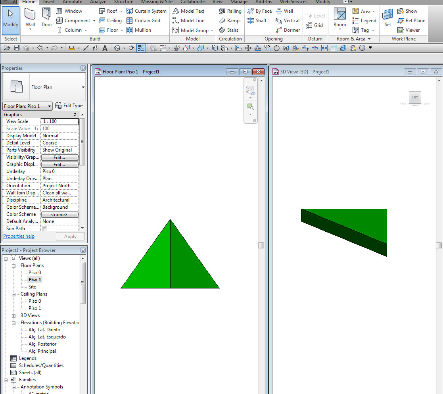Click the Curtain Grid tool

point(144,21)
